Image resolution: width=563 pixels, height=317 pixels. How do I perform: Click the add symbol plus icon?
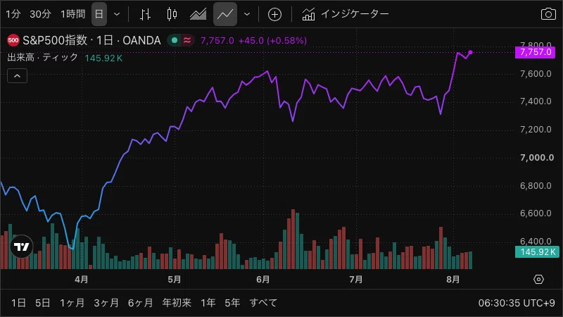(274, 14)
